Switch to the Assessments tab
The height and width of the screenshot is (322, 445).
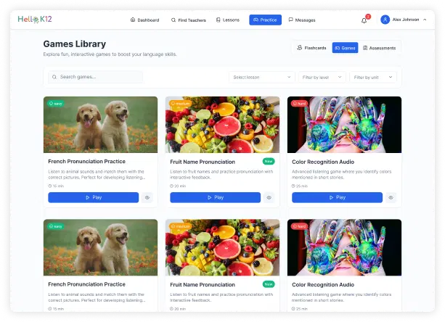[380, 48]
